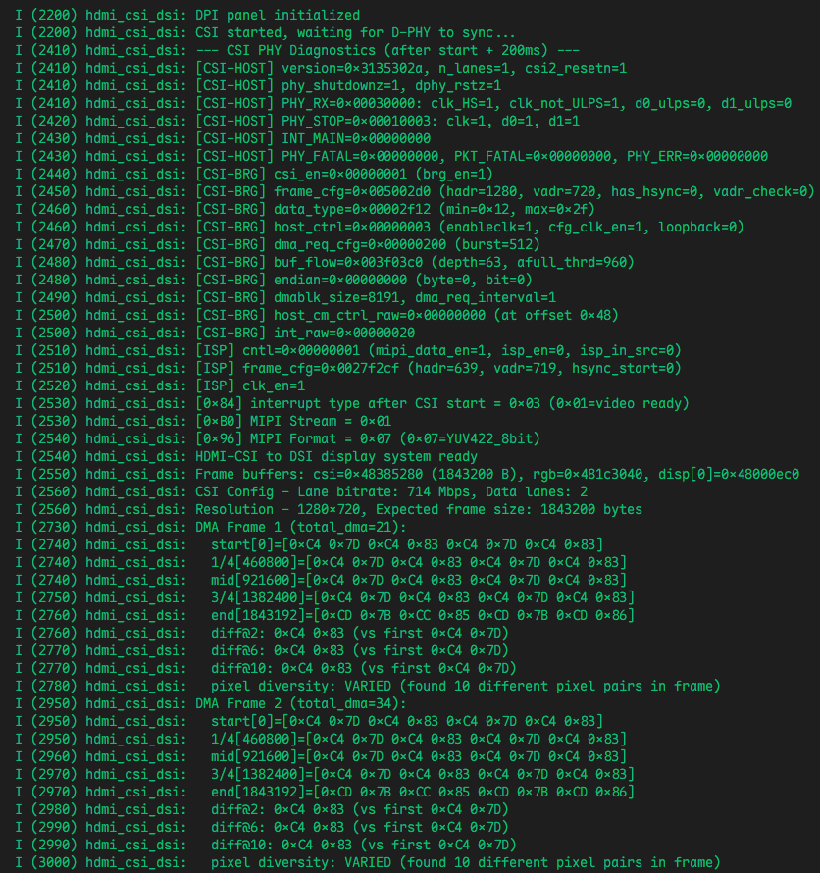
Task: Click the [ISP] clk_en=1 line
Action: [160, 385]
